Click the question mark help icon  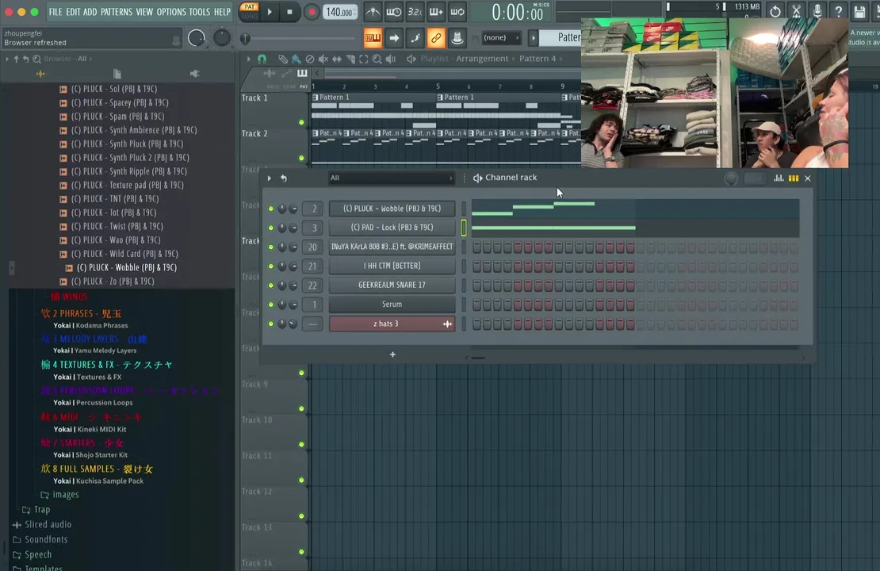tap(839, 11)
